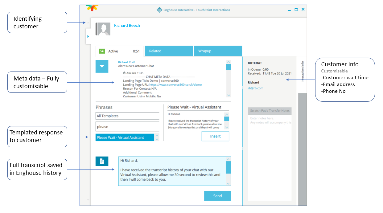Click the green Active chat icon

pyautogui.click(x=102, y=51)
